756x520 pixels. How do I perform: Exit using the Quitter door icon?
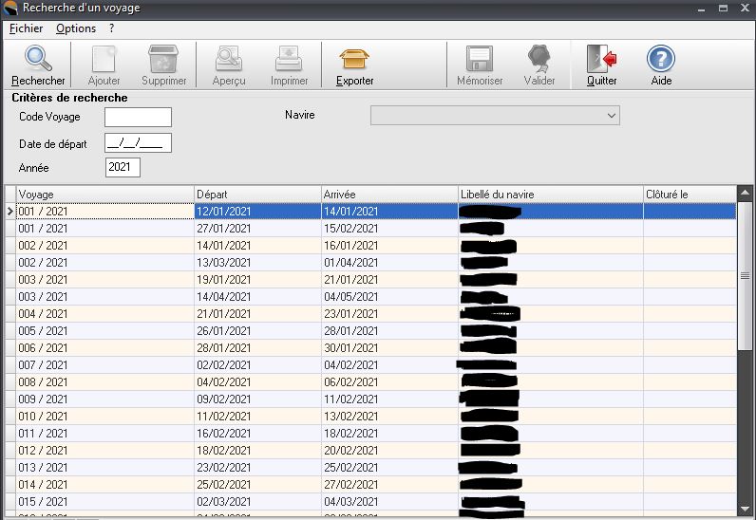(601, 60)
